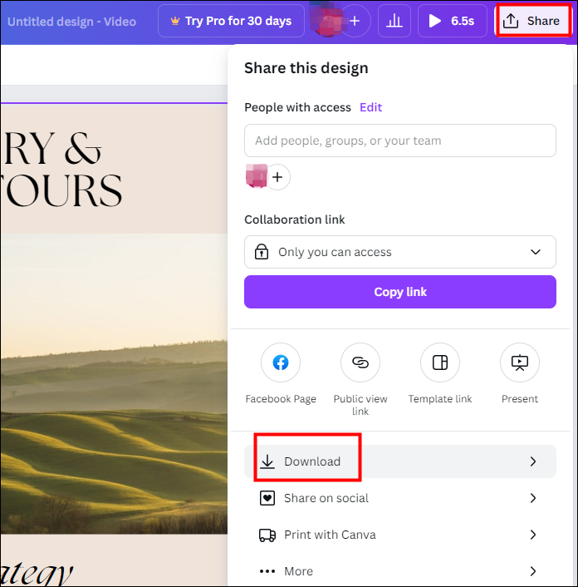Viewport: 578px width, 587px height.
Task: Open the Download option
Action: pyautogui.click(x=400, y=461)
